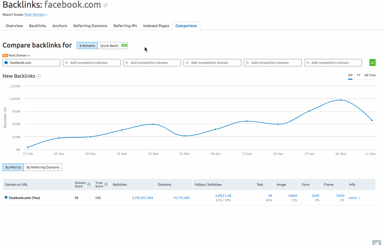The height and width of the screenshot is (245, 384).
Task: Open facebook.com via the external link icon
Action: [105, 5]
